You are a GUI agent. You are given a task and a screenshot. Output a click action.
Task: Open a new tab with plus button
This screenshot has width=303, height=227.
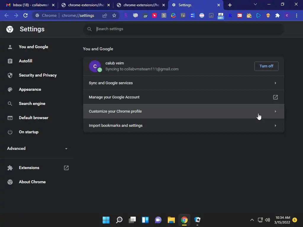tap(230, 5)
